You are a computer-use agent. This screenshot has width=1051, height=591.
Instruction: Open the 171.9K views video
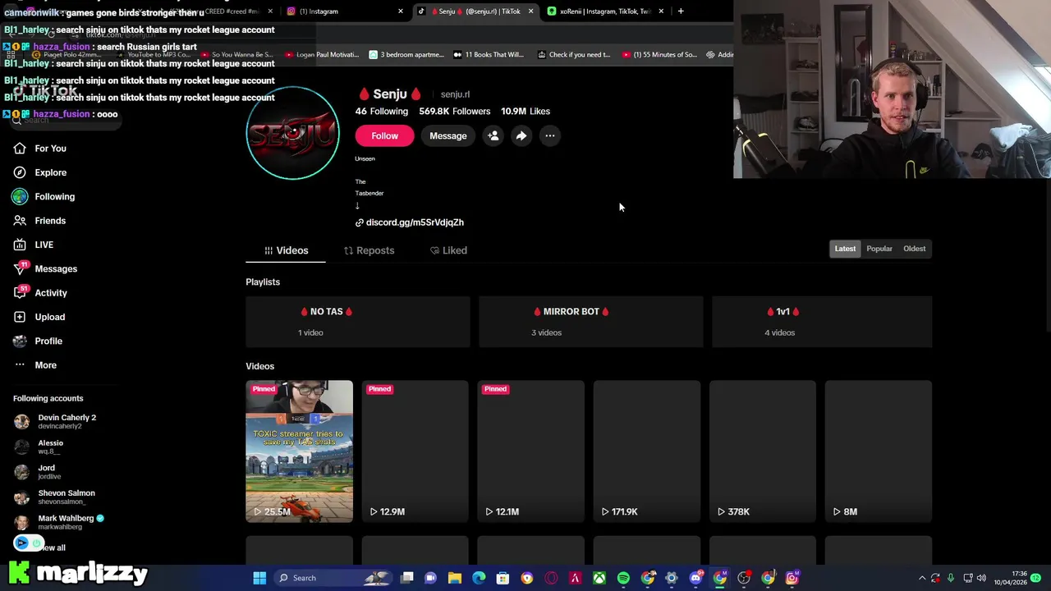pos(647,451)
